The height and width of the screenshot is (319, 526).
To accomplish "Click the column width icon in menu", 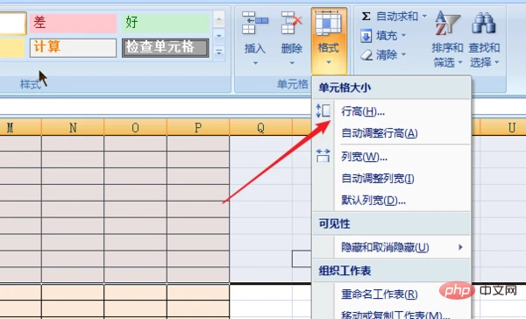I will click(323, 156).
